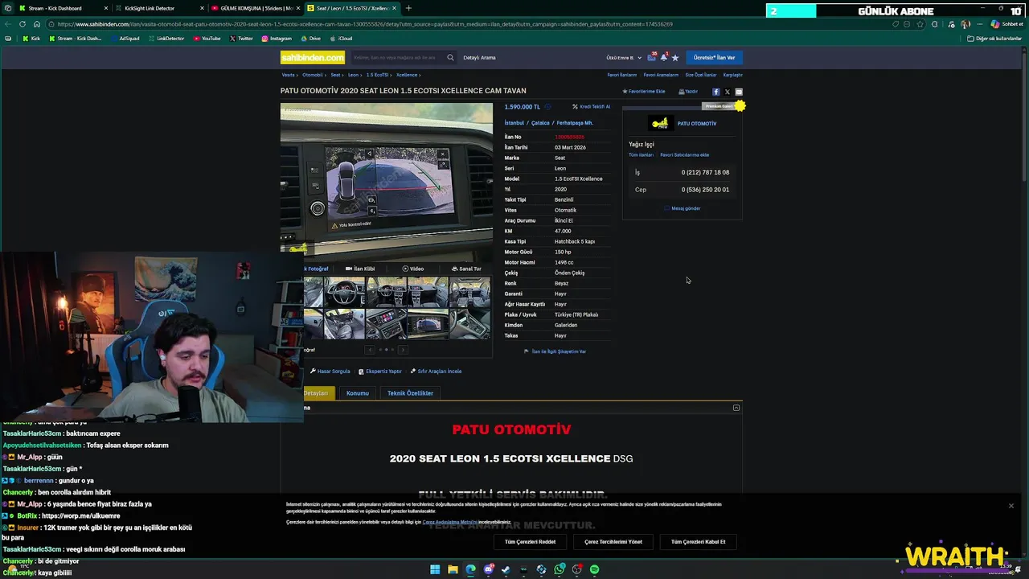Image resolution: width=1029 pixels, height=579 pixels.
Task: Open a new browser tab
Action: pyautogui.click(x=408, y=8)
